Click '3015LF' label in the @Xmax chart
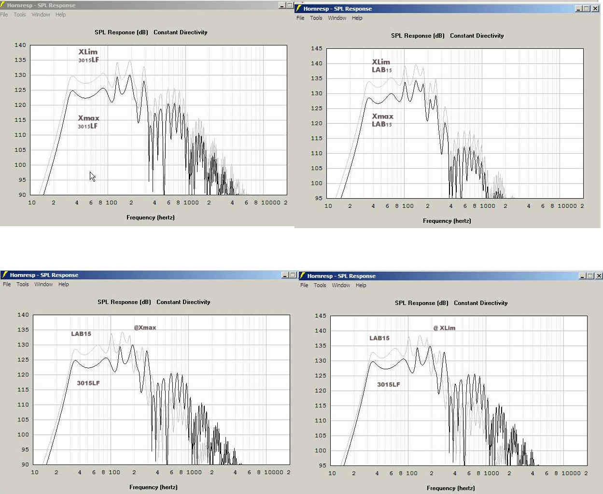Image resolution: width=603 pixels, height=494 pixels. [88, 383]
